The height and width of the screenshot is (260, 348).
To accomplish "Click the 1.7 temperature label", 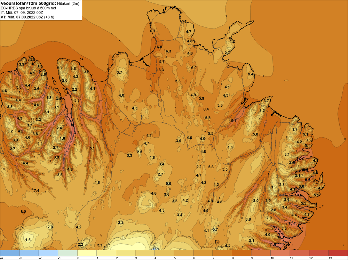I will (x=295, y=129).
